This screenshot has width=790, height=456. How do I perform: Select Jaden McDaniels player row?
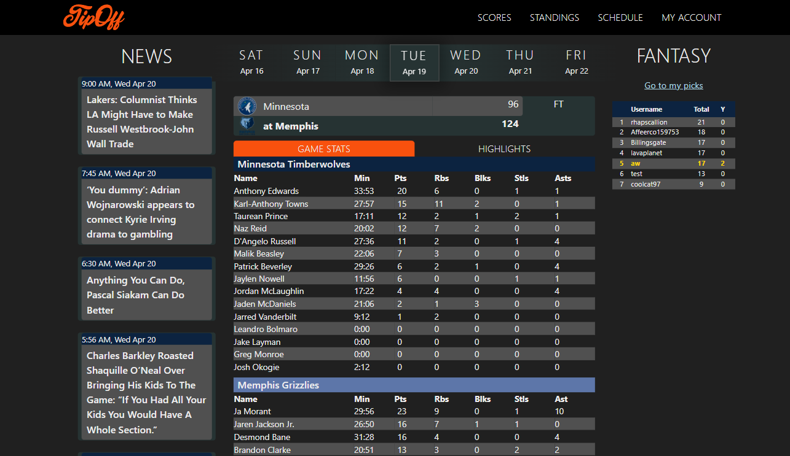coord(414,304)
